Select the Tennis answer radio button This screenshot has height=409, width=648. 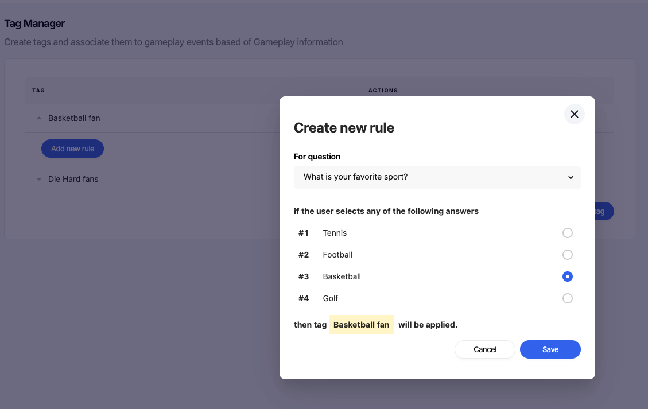click(568, 233)
